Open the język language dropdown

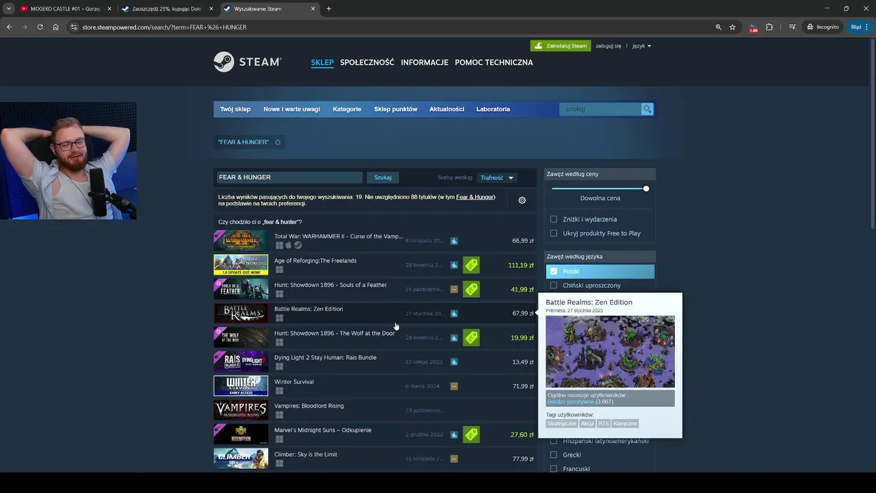tap(641, 46)
